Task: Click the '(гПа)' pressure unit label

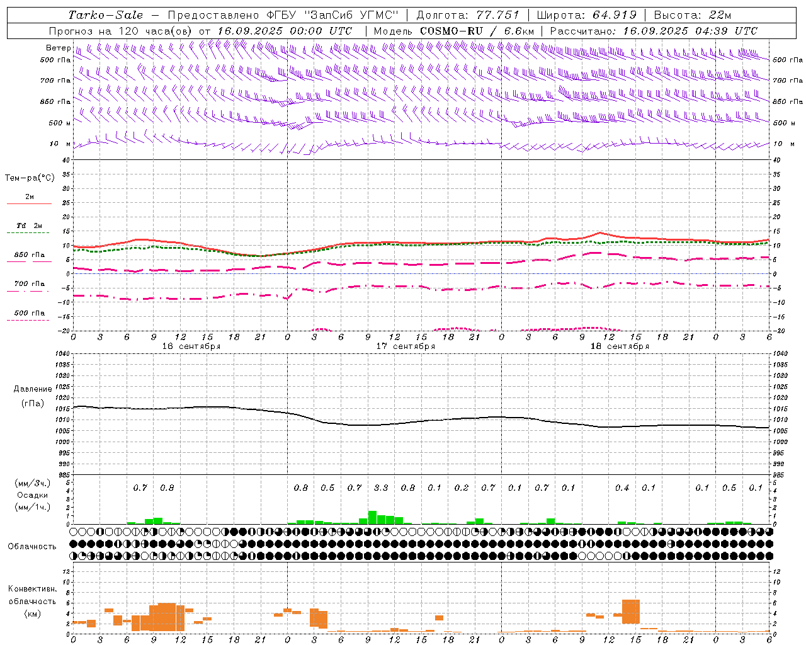Action: pyautogui.click(x=33, y=403)
